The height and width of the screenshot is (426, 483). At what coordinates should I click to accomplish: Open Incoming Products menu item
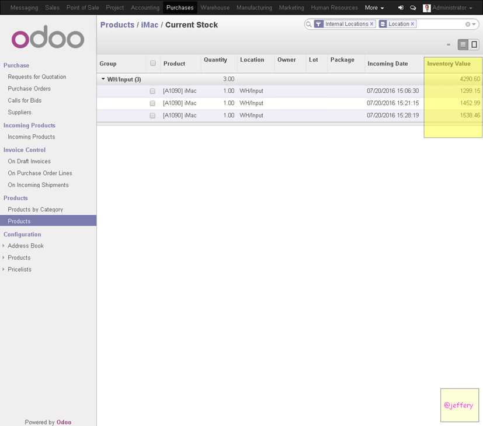click(x=32, y=137)
